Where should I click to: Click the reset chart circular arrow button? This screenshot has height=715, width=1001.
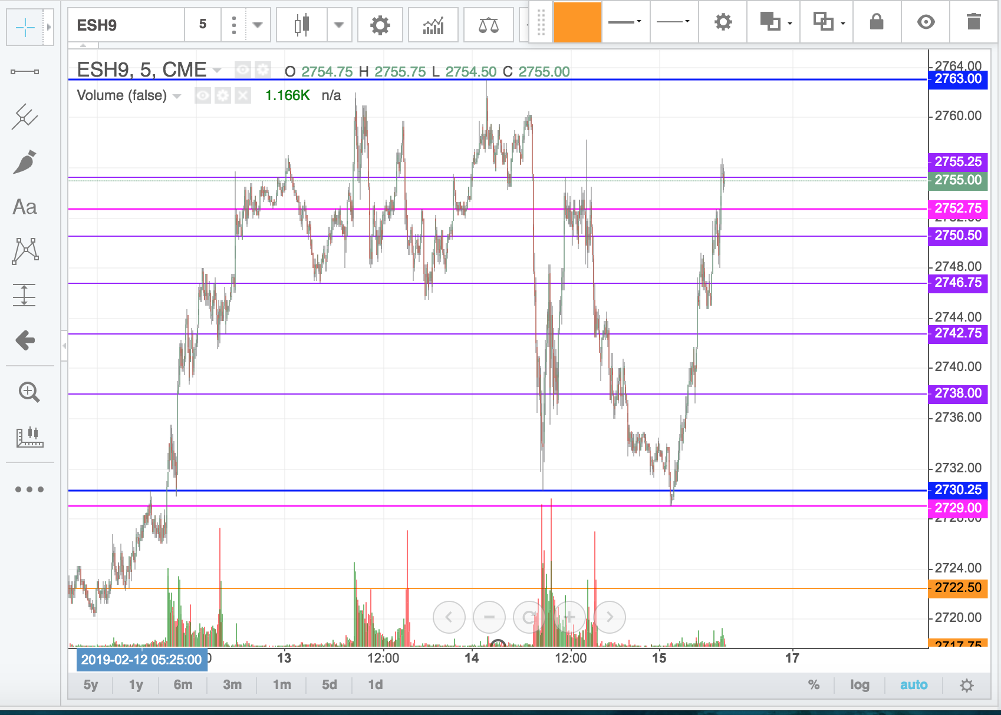529,617
